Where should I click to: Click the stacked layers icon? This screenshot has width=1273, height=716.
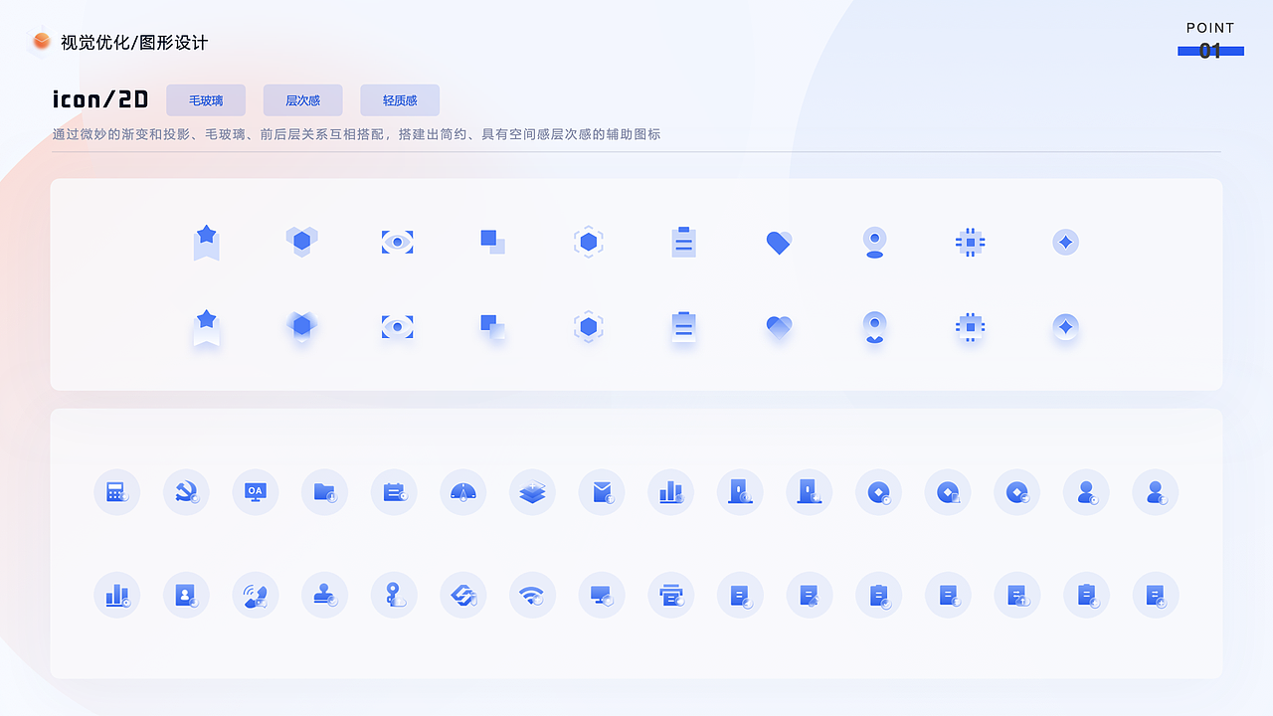pos(532,491)
